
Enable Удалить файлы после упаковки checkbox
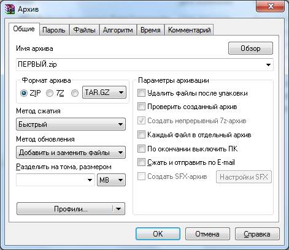coord(141,93)
